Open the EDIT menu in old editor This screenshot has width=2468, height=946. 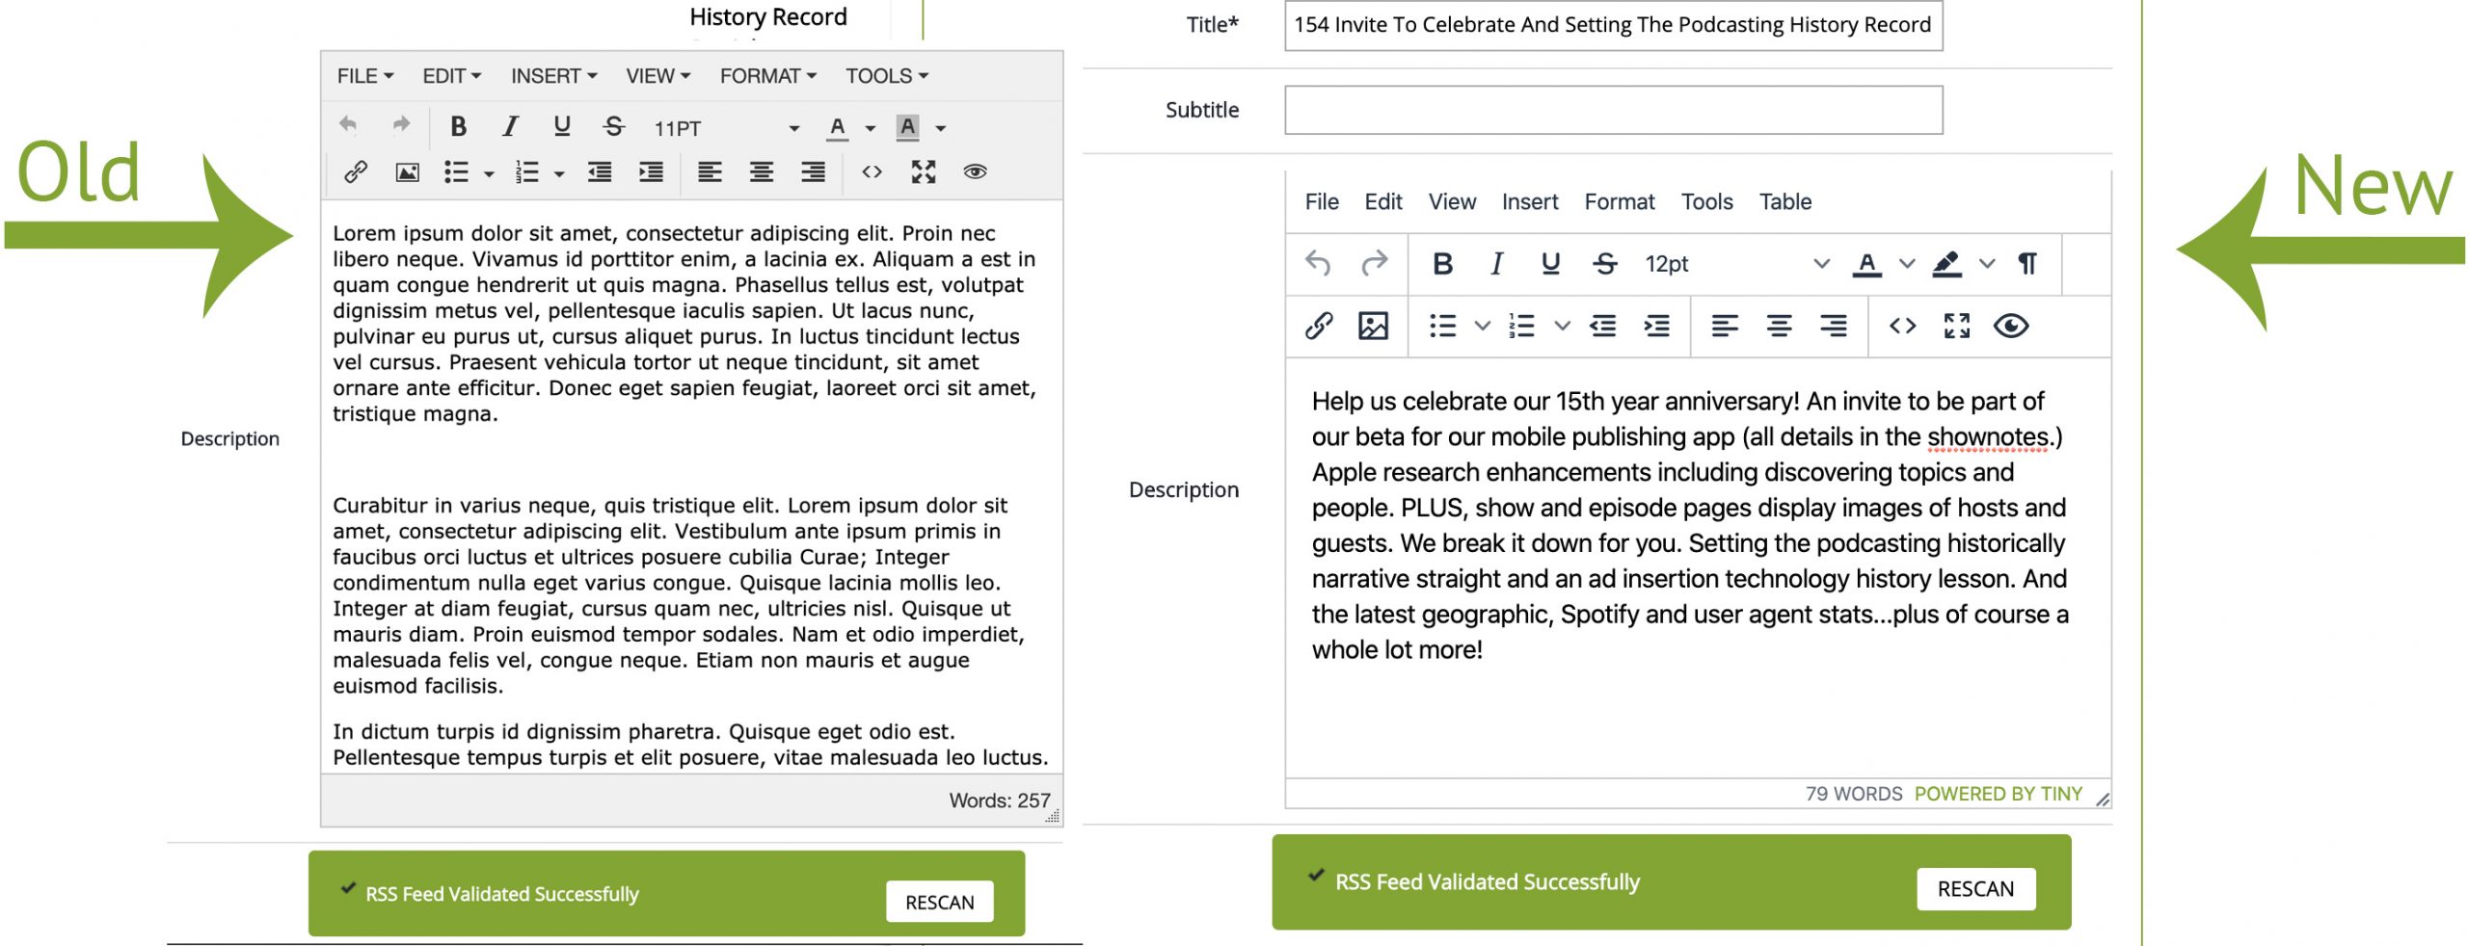click(451, 76)
